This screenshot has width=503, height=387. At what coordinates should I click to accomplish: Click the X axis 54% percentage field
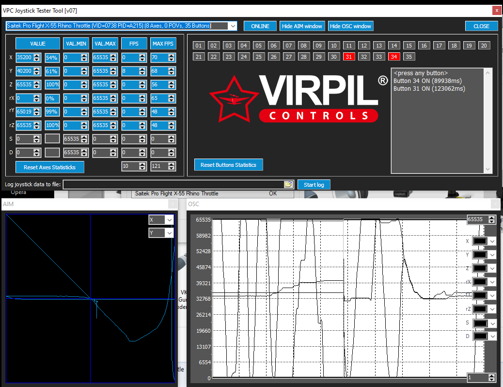pyautogui.click(x=52, y=58)
